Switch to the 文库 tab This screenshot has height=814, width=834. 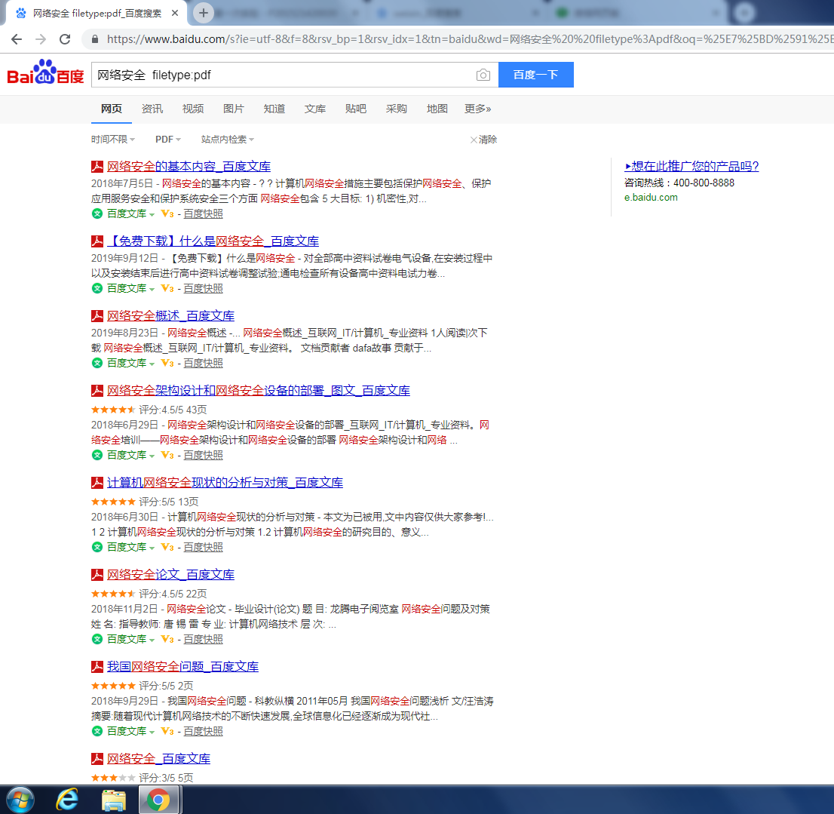pyautogui.click(x=315, y=109)
